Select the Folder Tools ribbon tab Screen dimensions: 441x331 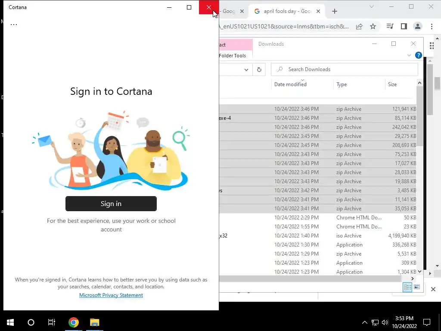coord(232,56)
